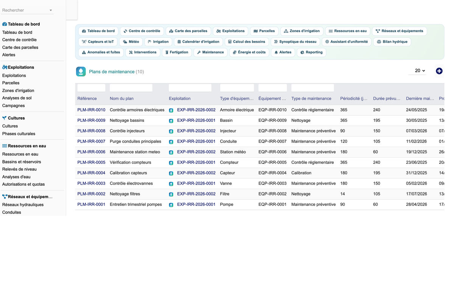This screenshot has height=281, width=454.
Task: Click date cell '28/04/2026'
Action: click(417, 205)
